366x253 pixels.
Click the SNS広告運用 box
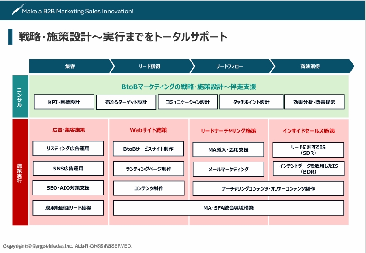coord(68,169)
